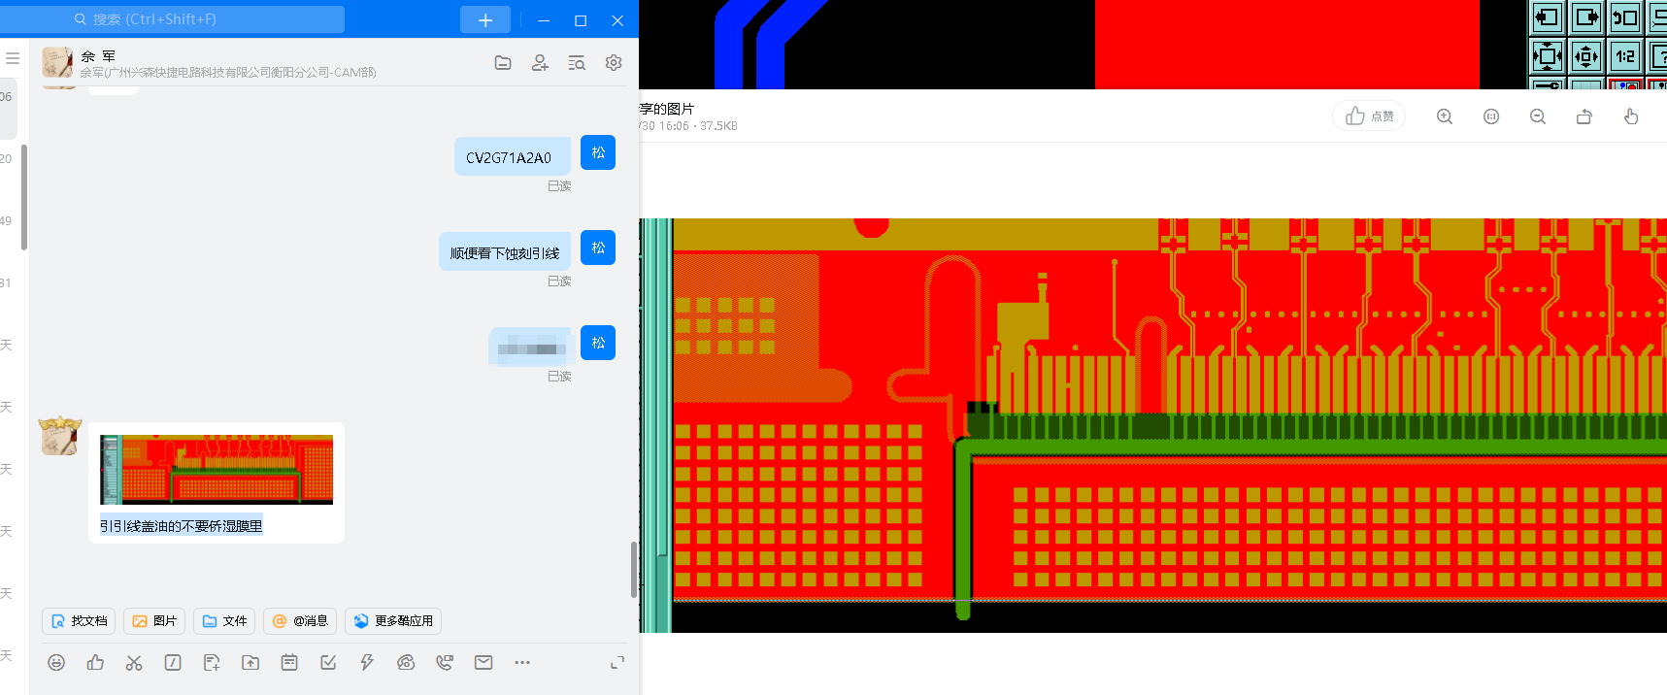Click the hamburger menu in left sidebar
This screenshot has height=695, width=1667.
[x=13, y=58]
